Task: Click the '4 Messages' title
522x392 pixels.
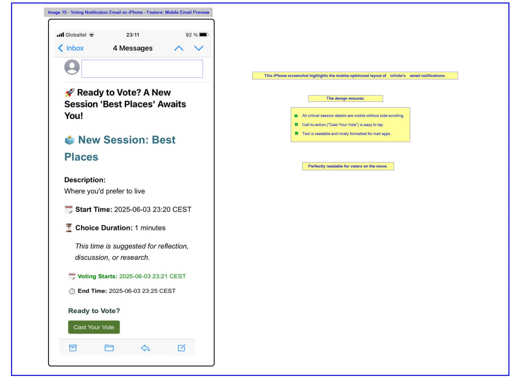Action: (x=133, y=48)
